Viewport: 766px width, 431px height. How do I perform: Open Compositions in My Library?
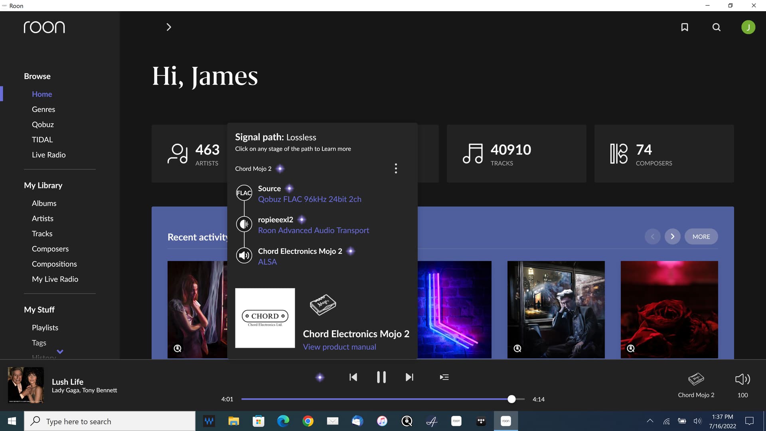(54, 264)
